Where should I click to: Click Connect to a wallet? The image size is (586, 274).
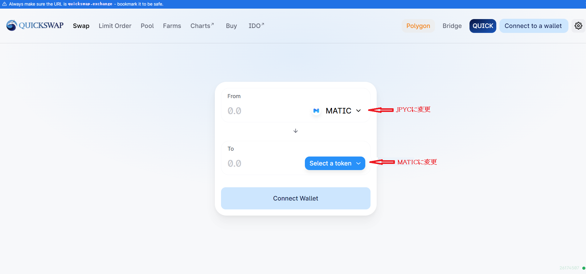tap(533, 26)
